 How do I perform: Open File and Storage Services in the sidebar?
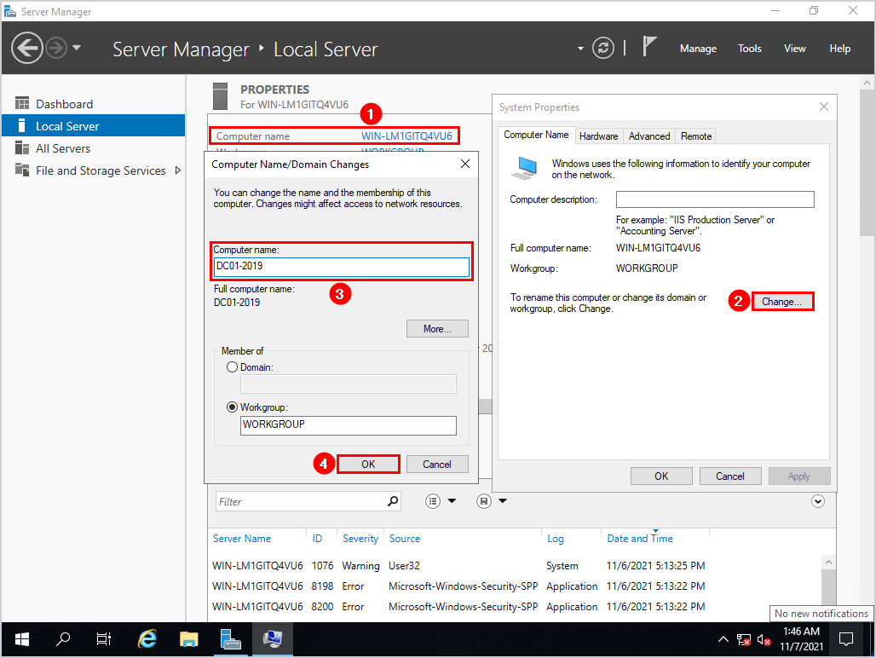pyautogui.click(x=93, y=170)
